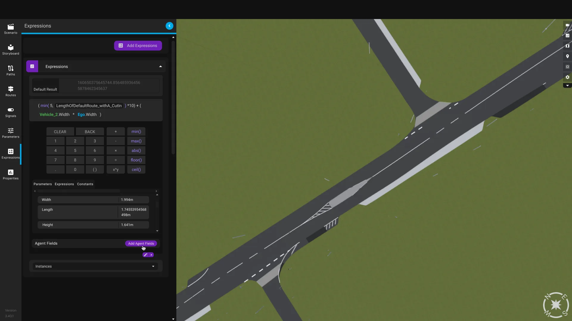Open the Signals panel
Viewport: 572px width, 321px height.
(x=11, y=112)
